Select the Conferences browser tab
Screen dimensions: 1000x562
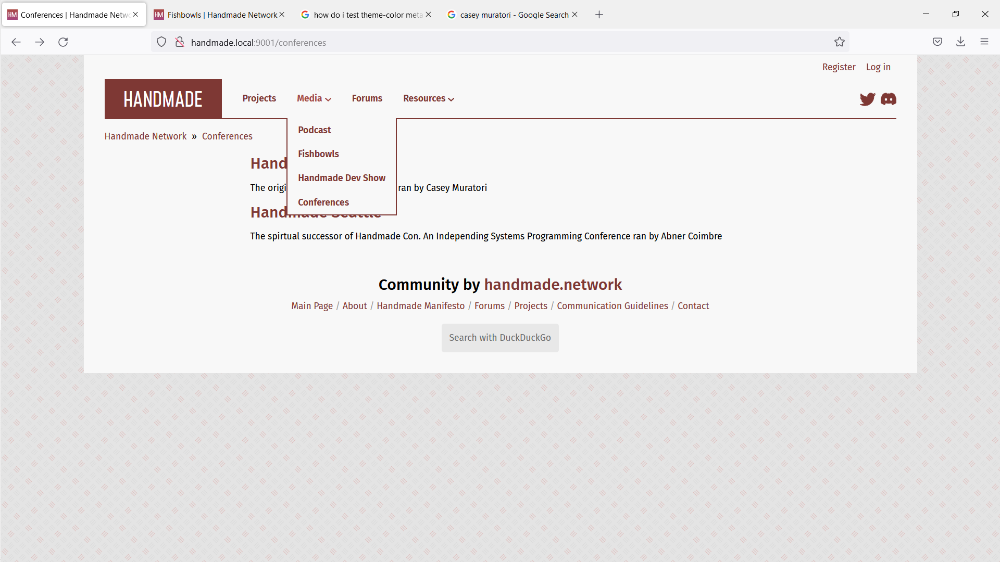[73, 15]
